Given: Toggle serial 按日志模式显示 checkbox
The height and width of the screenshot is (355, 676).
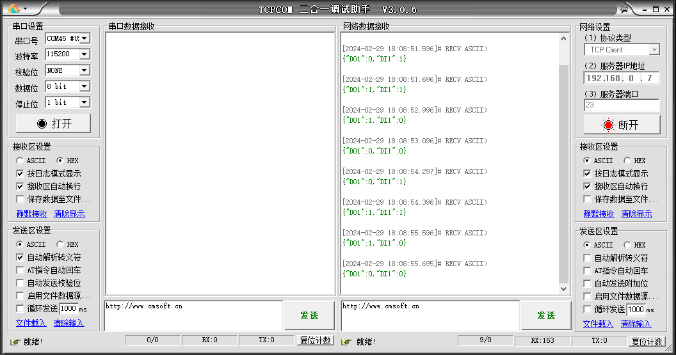Looking at the screenshot, I should coord(20,173).
